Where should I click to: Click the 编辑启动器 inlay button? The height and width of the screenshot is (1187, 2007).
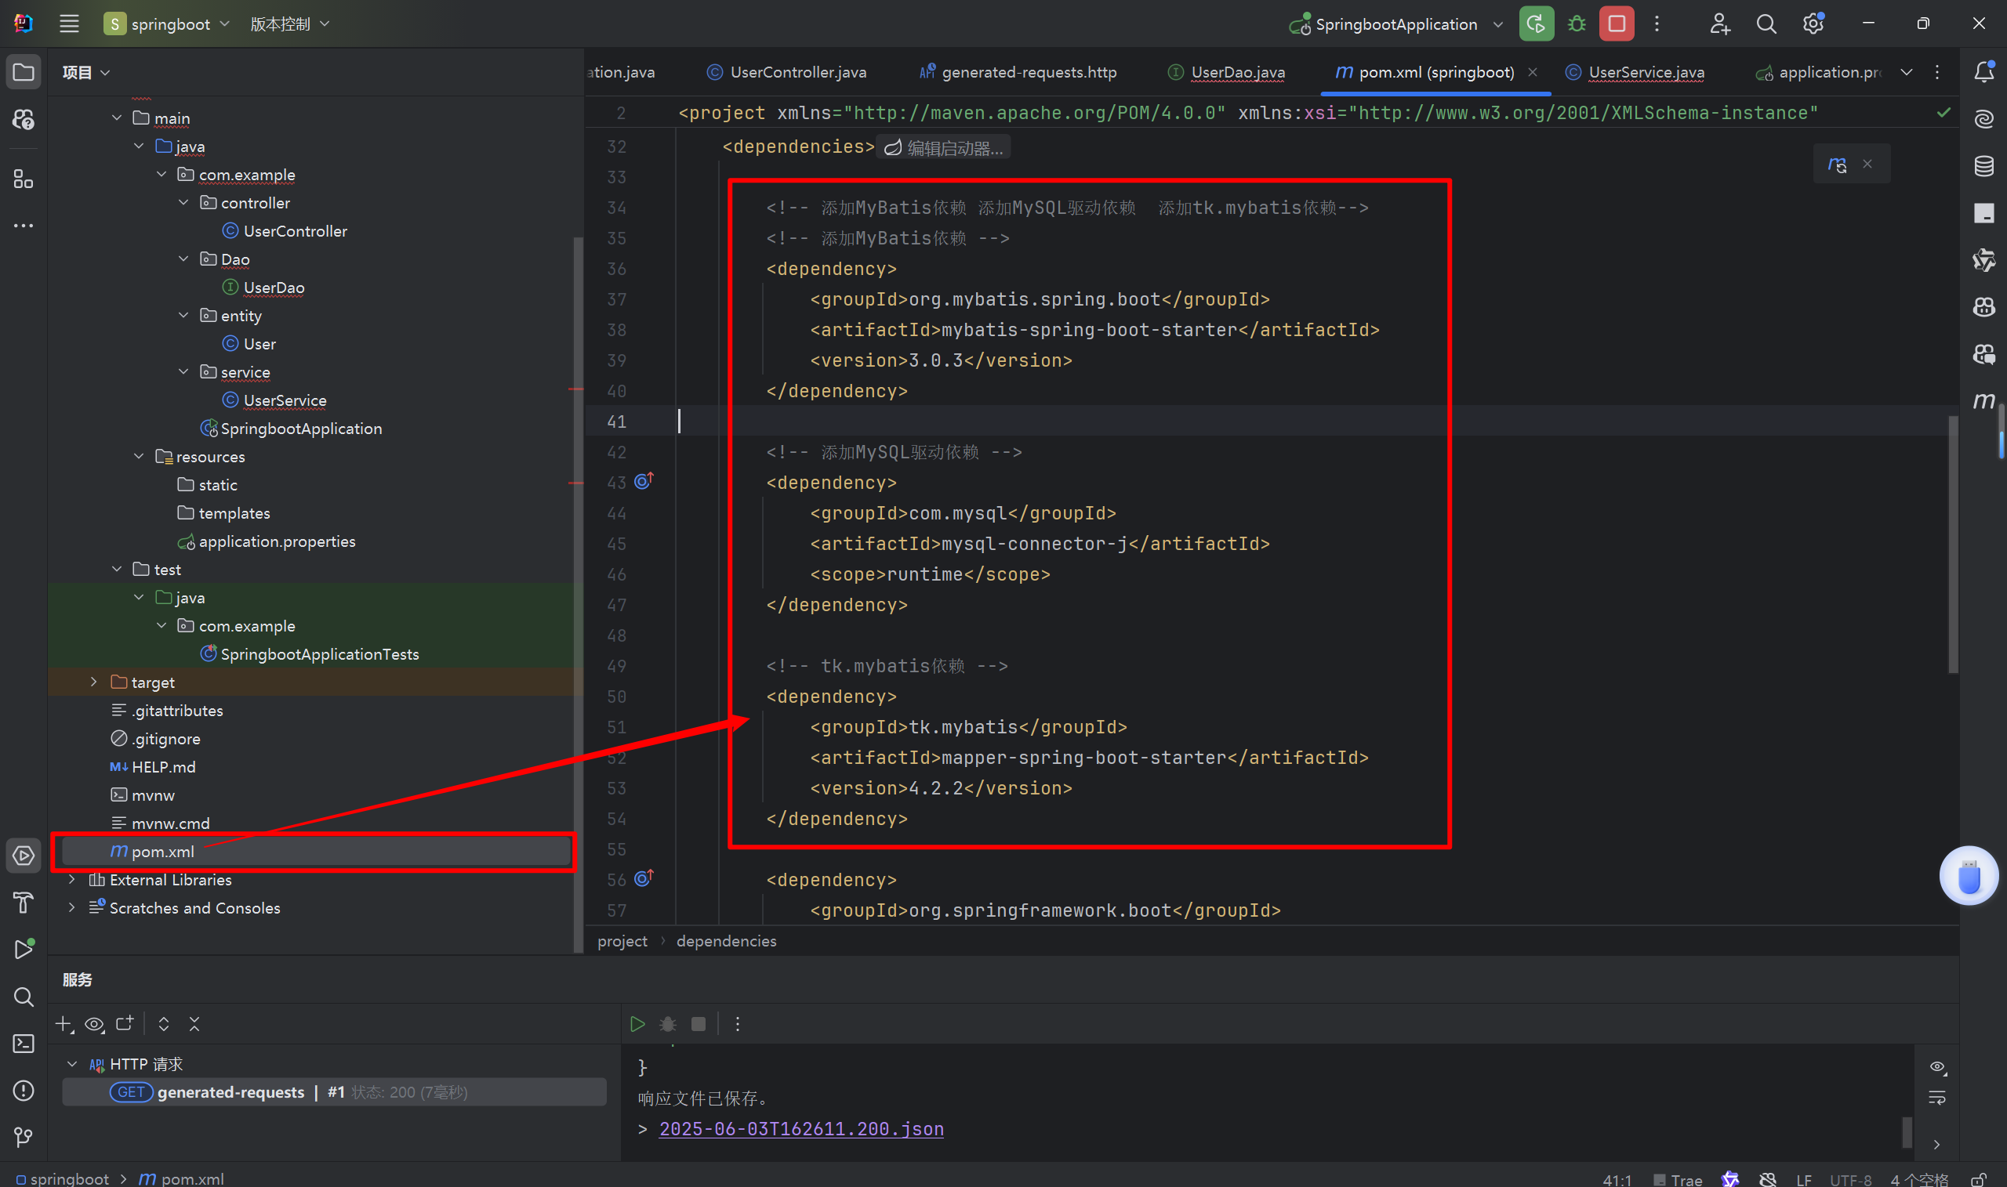tap(944, 148)
